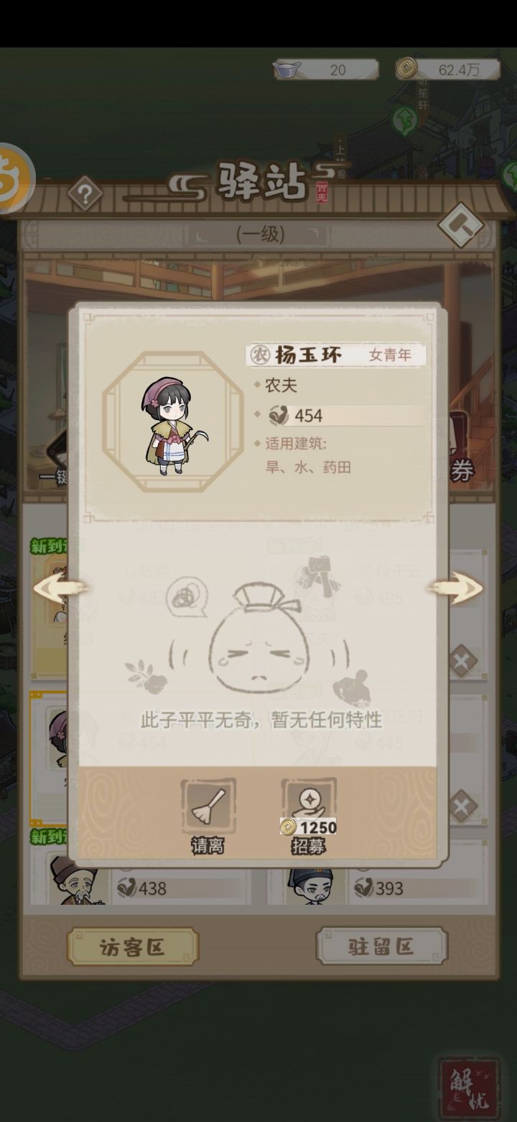Dismiss lower visitor card with X
Viewport: 517px width, 1122px height.
(462, 806)
